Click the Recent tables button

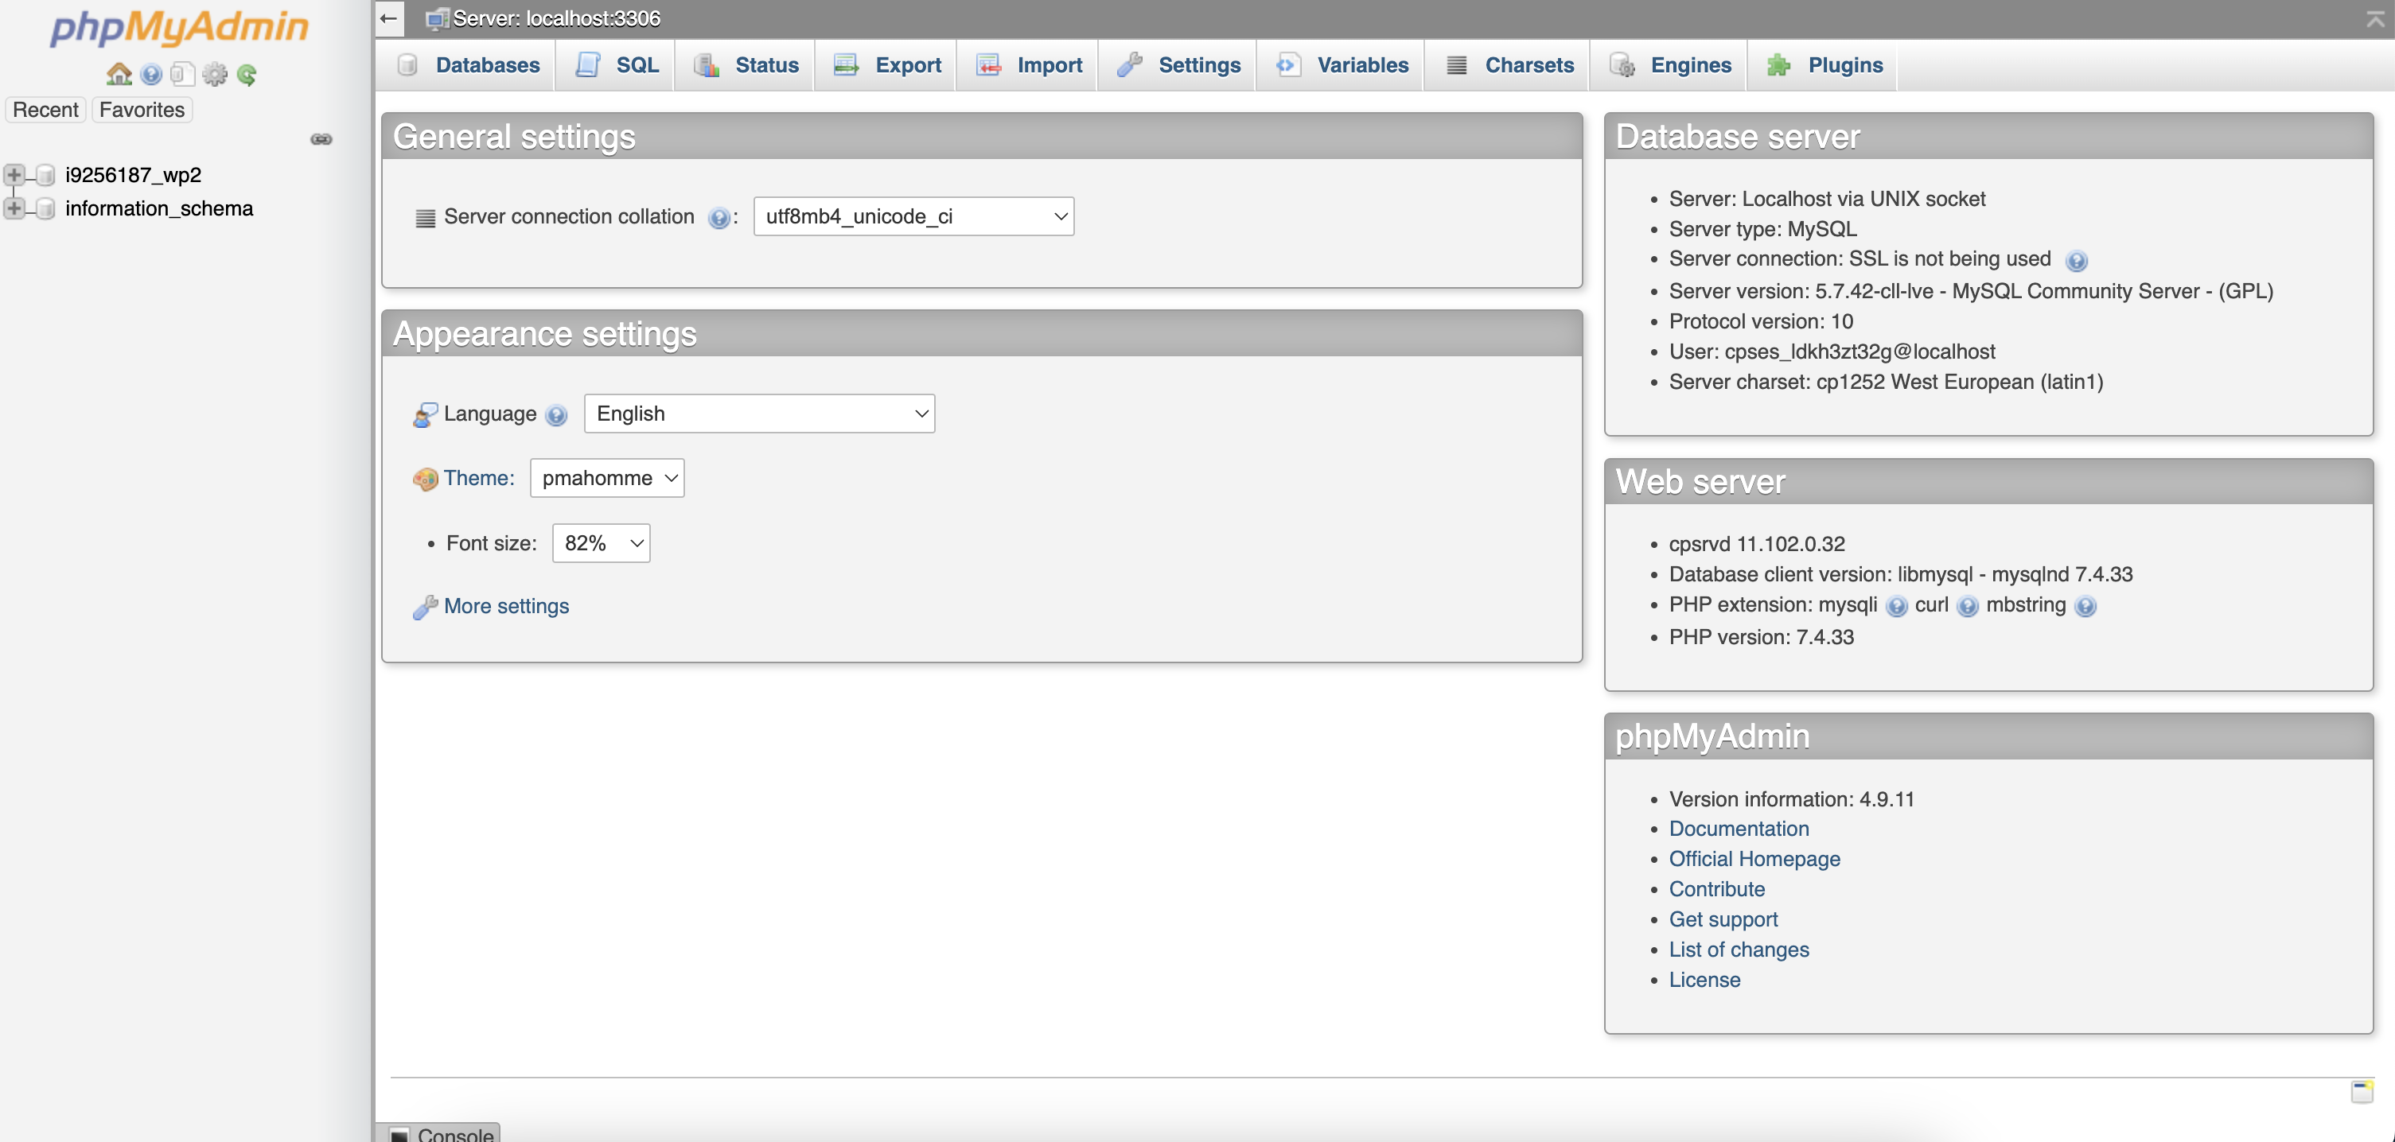[45, 110]
